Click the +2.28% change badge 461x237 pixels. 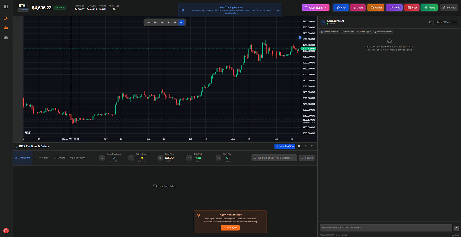[60, 8]
